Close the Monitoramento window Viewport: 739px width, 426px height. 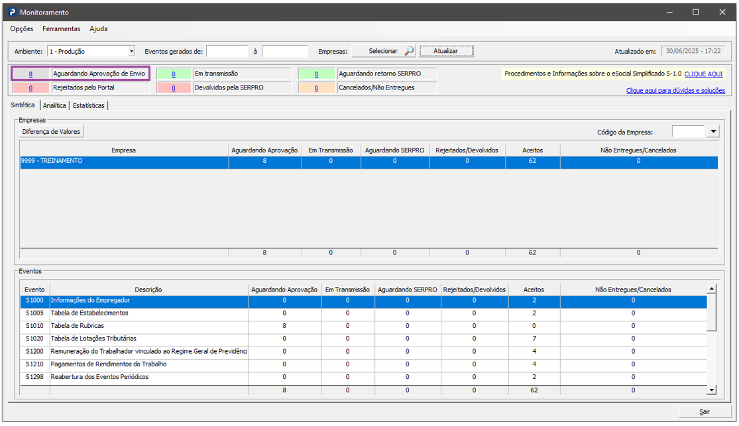(x=722, y=12)
